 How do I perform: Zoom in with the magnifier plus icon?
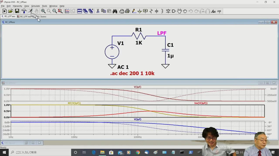click(43, 11)
